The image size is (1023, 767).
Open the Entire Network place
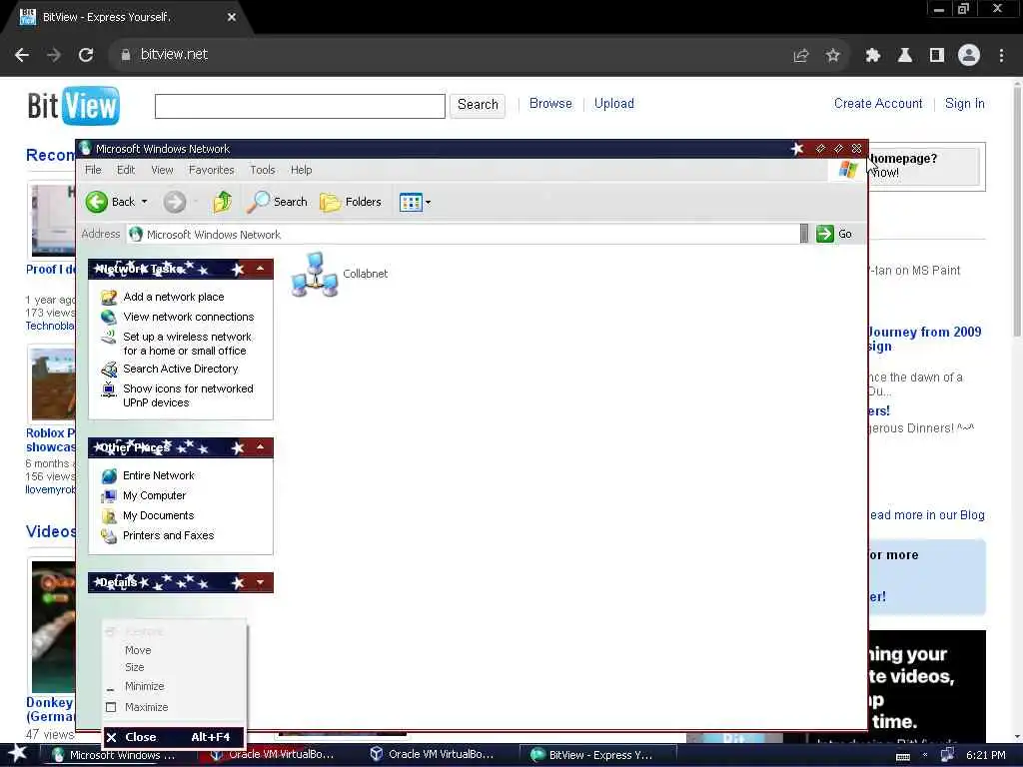[x=159, y=475]
